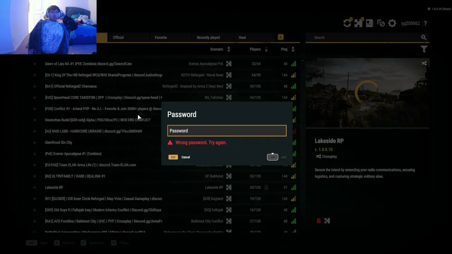The image size is (452, 254).
Task: Click ping bars icon in AFS Frontline row
Action: (x=293, y=221)
